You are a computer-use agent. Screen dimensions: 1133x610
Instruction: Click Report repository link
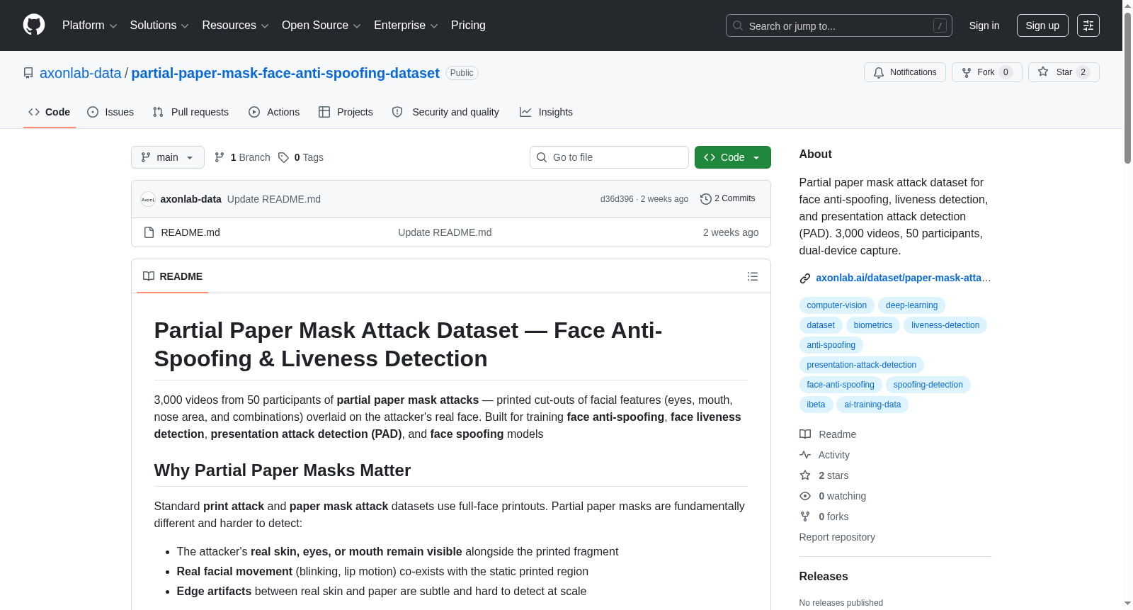837,537
